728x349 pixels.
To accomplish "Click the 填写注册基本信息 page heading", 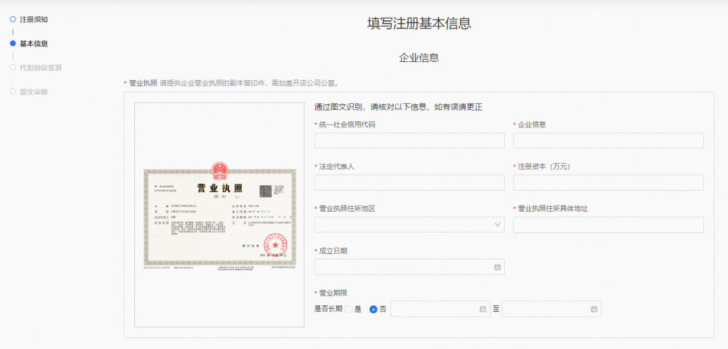I will pos(419,24).
